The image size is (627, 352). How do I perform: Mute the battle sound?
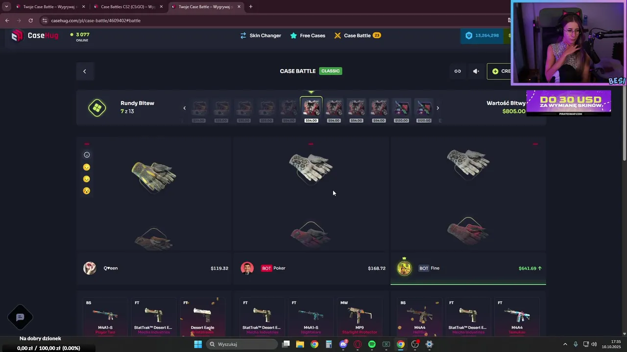click(476, 71)
